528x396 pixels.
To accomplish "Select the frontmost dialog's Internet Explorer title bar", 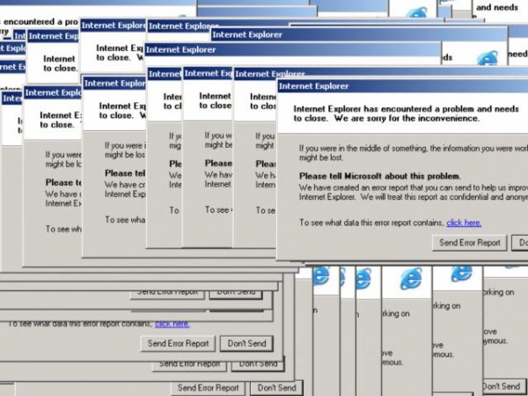I will [x=403, y=86].
